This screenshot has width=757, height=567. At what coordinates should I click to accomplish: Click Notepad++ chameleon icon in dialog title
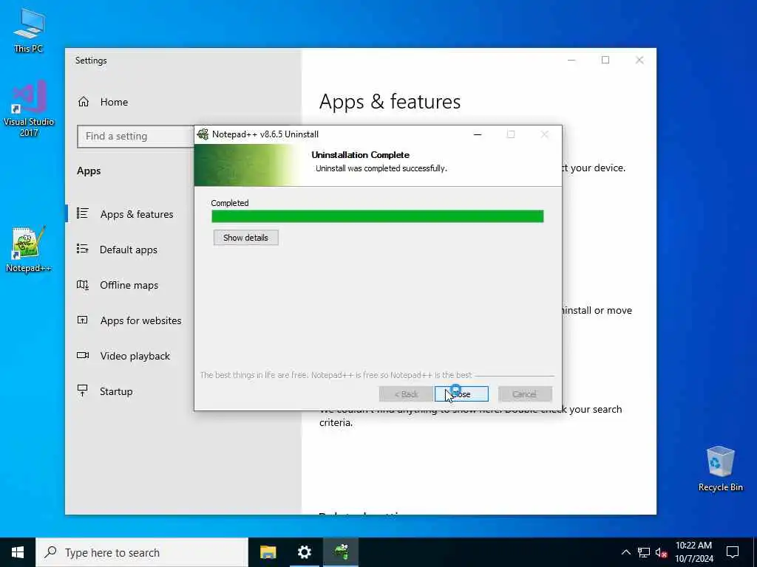(203, 134)
